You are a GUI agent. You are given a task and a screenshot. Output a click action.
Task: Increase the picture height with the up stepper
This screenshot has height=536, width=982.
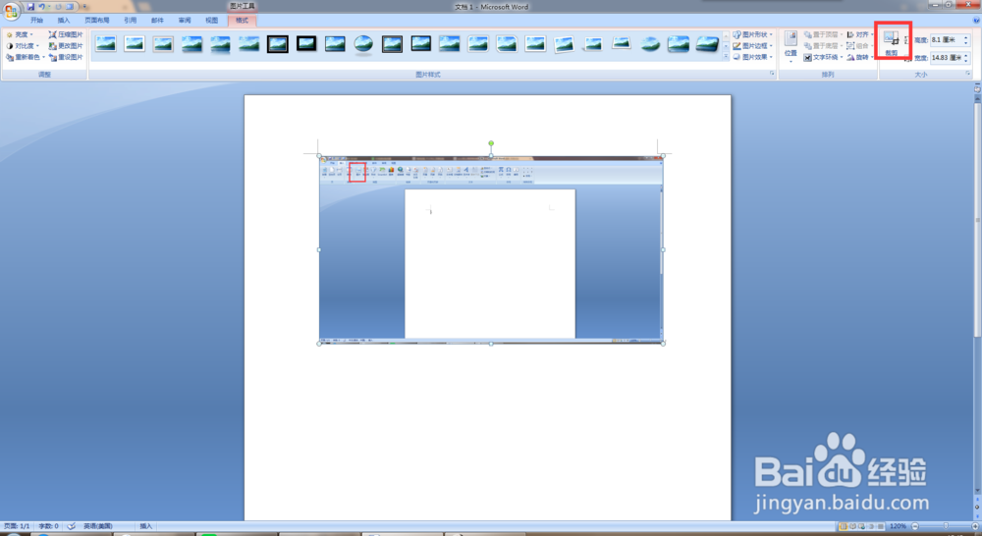pos(965,37)
